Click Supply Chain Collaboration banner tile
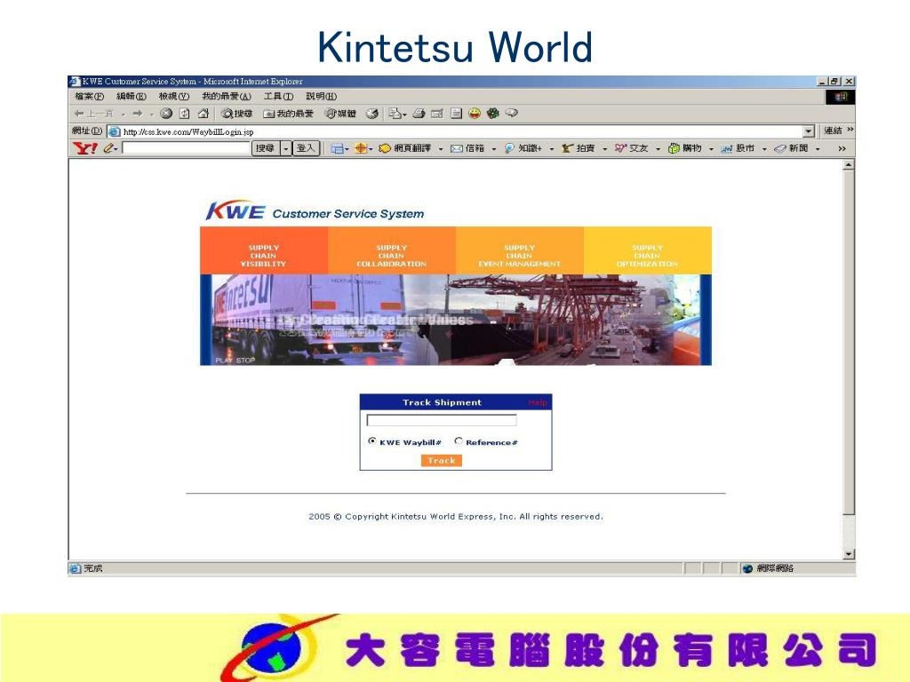The width and height of the screenshot is (910, 682). (392, 250)
